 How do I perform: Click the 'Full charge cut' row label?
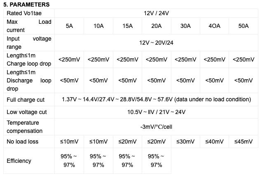[x=26, y=100]
